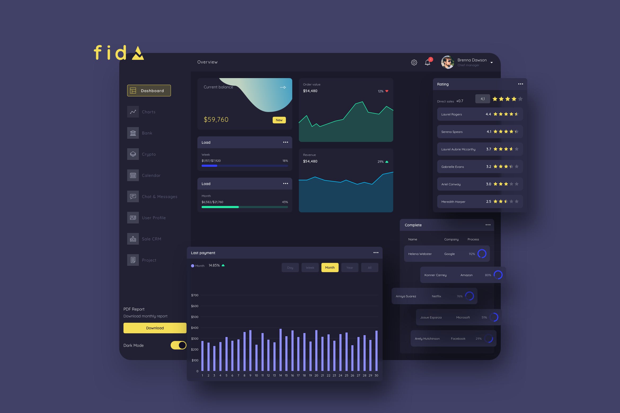
Task: Navigate to Bank section
Action: [x=146, y=133]
